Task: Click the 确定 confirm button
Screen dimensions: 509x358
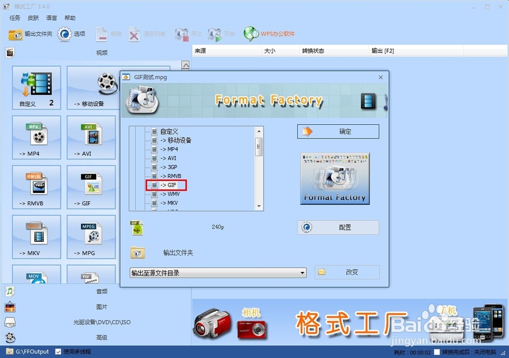Action: [x=337, y=131]
